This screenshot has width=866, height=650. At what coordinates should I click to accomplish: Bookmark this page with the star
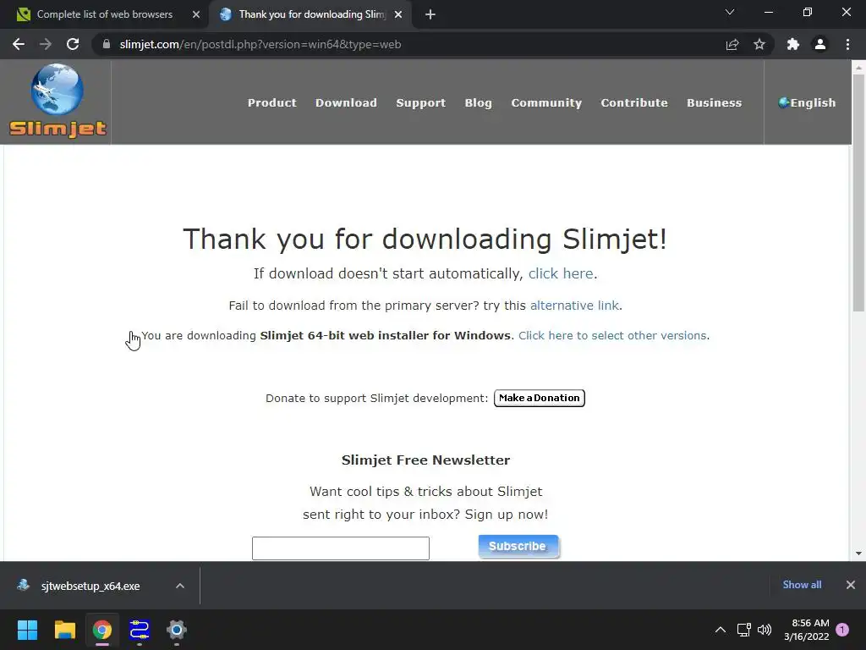click(x=759, y=44)
